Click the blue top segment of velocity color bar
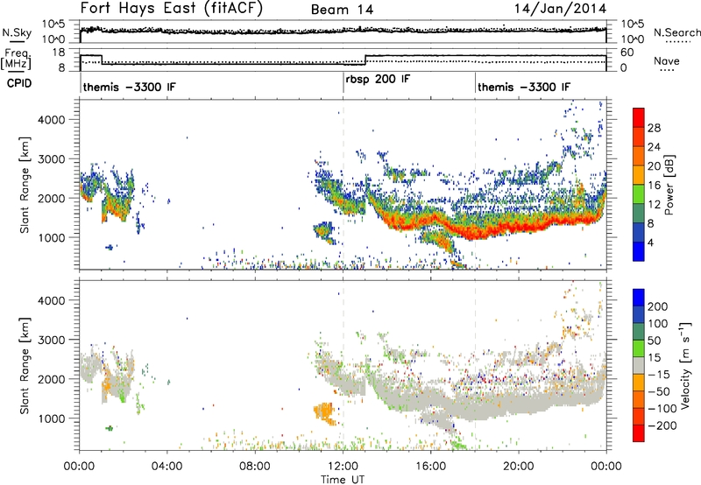701x485 pixels. point(639,298)
